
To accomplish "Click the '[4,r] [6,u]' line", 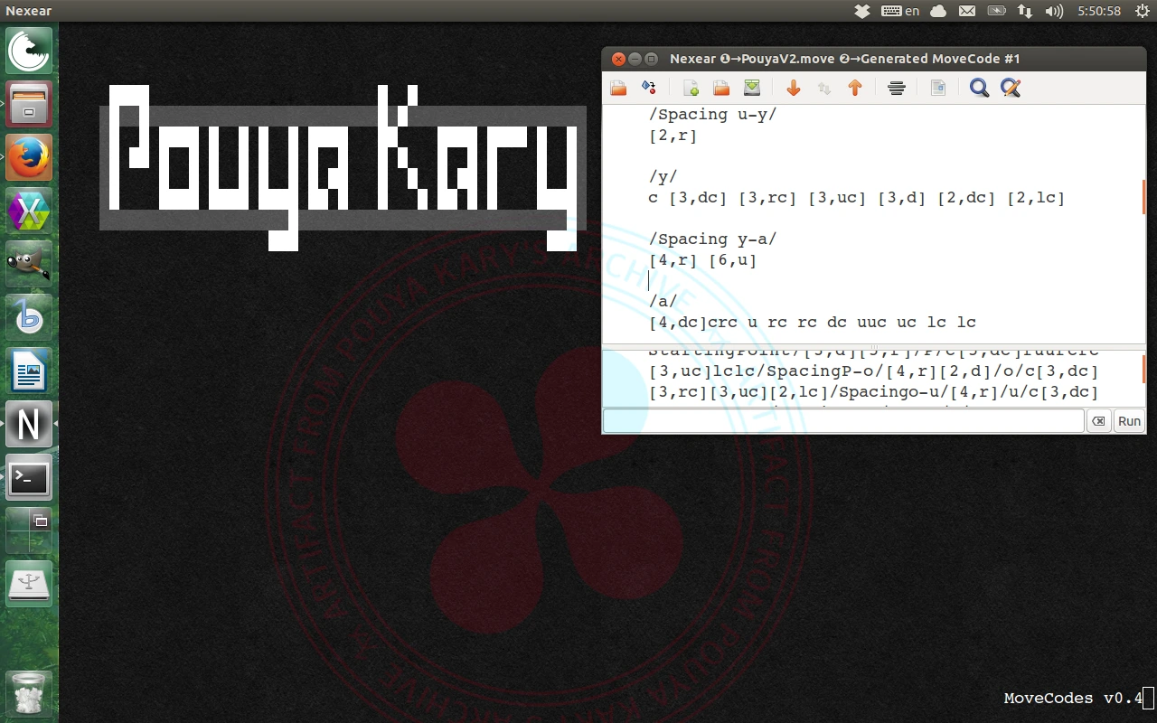I will (x=702, y=260).
